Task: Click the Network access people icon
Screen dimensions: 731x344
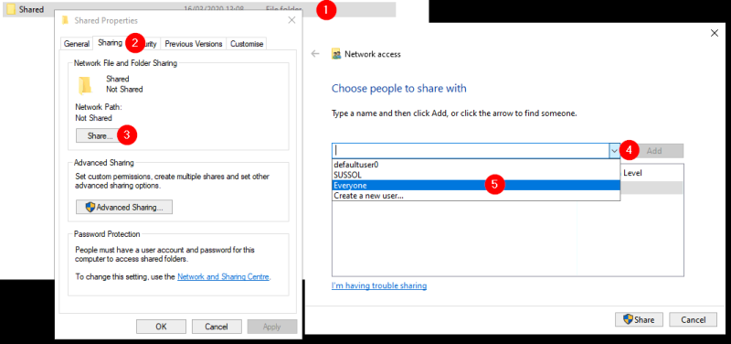Action: (x=336, y=54)
